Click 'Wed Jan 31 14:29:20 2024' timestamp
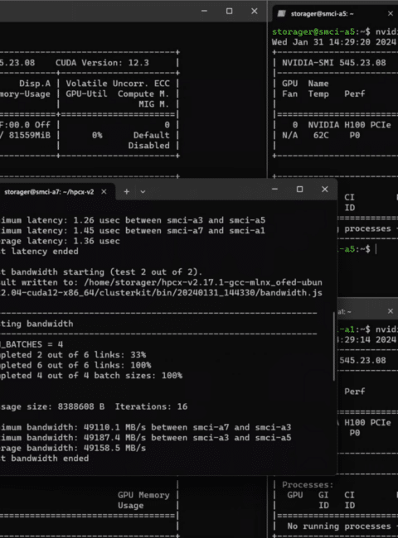Viewport: 398px width, 538px height. tap(333, 42)
